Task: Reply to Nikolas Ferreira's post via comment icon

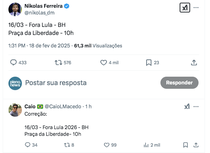Action: pos(14,63)
